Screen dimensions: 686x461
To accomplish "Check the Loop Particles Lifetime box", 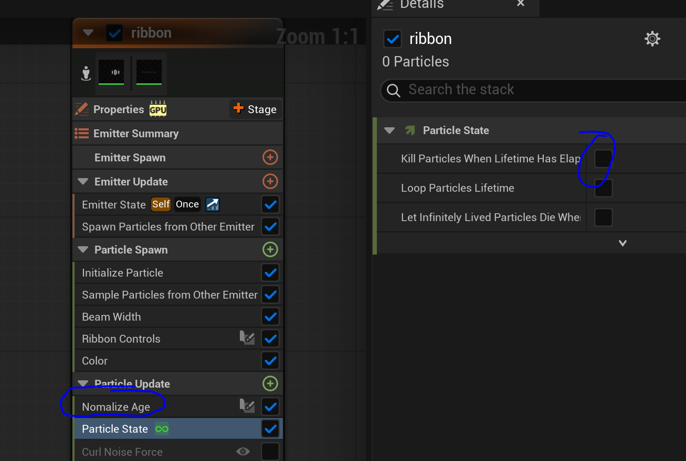I will tap(603, 188).
